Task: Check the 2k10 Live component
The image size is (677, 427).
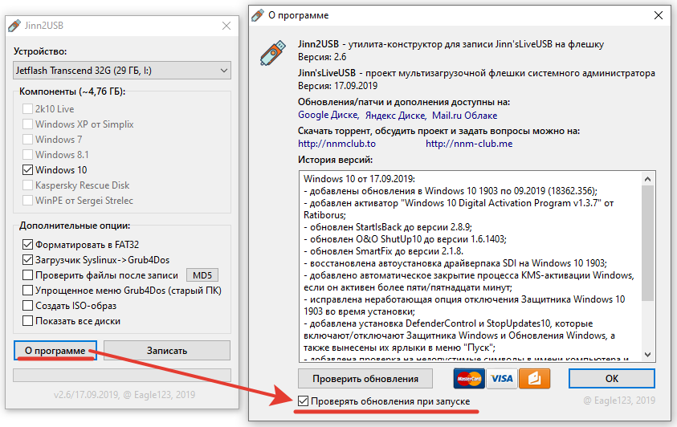Action: [x=27, y=108]
